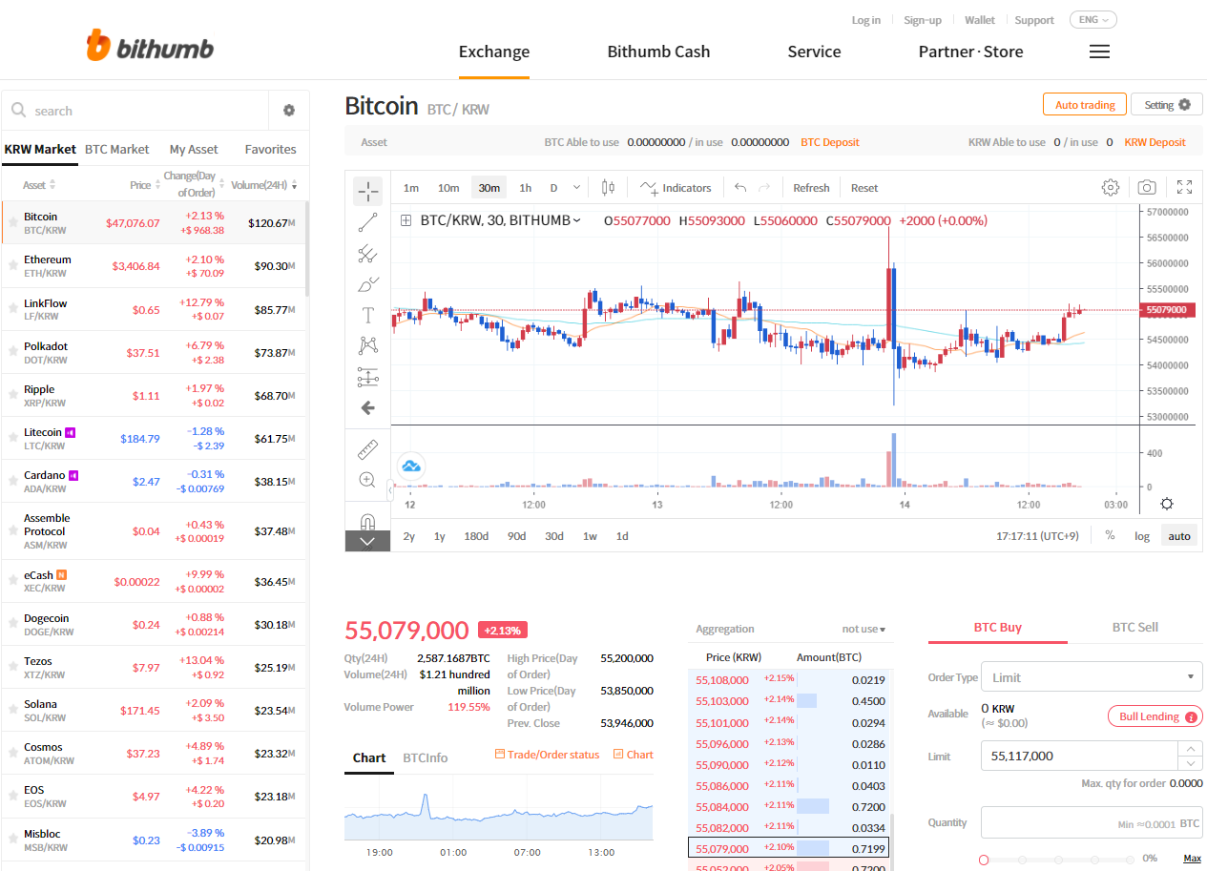Open the ENG language dropdown
The image size is (1207, 871).
1093,20
